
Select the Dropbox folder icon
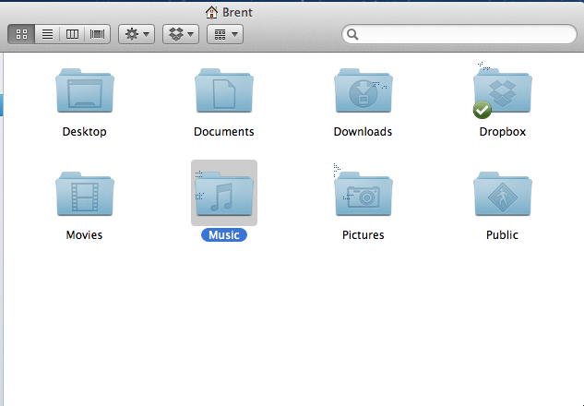click(503, 90)
